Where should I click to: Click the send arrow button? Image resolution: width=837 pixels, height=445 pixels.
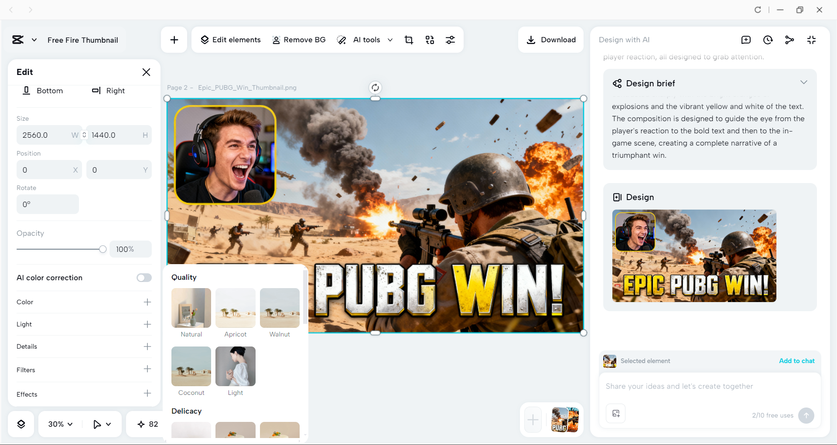point(806,415)
